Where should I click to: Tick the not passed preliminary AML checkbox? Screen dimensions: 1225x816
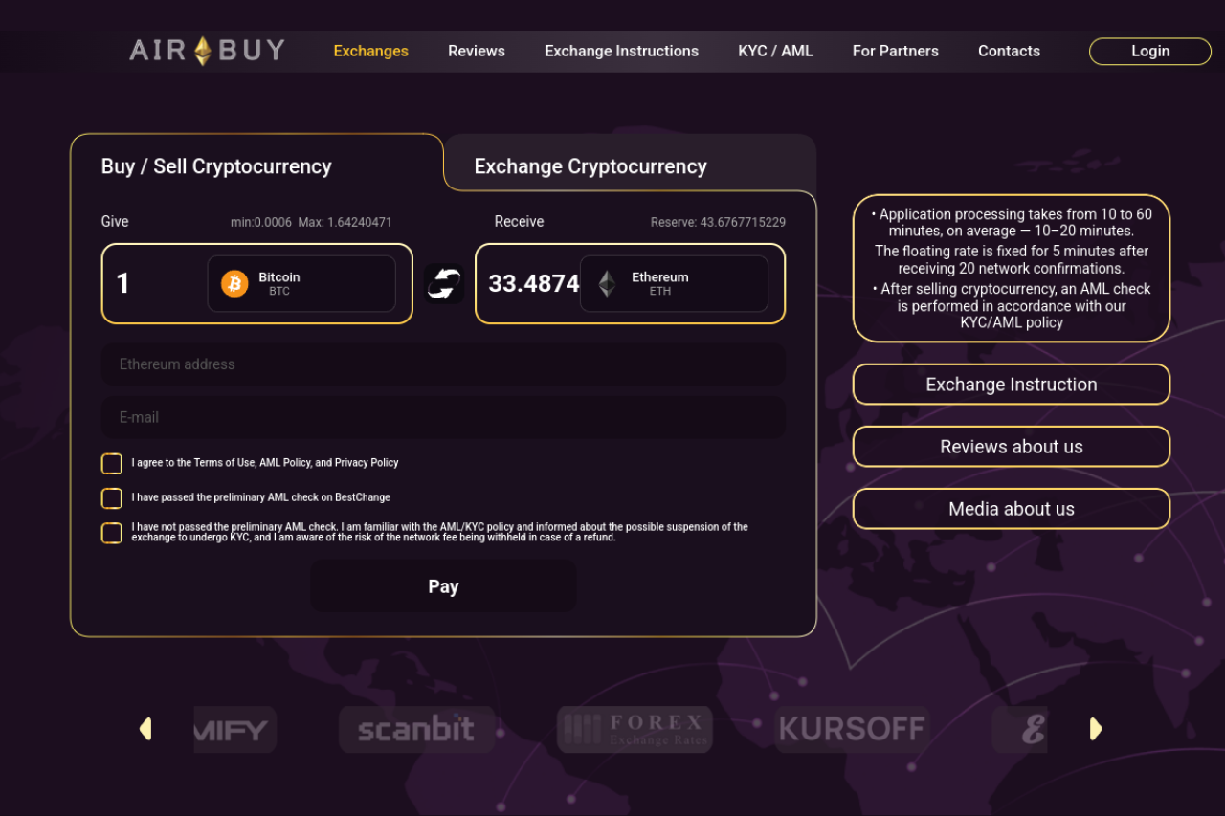[x=112, y=533]
